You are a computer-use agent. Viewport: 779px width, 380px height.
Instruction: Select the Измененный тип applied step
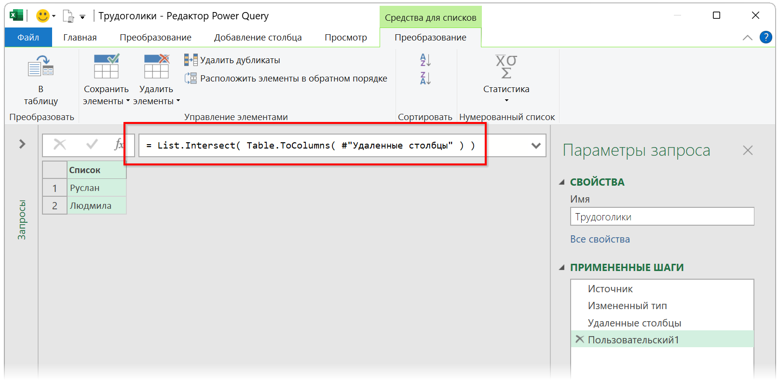tap(627, 306)
